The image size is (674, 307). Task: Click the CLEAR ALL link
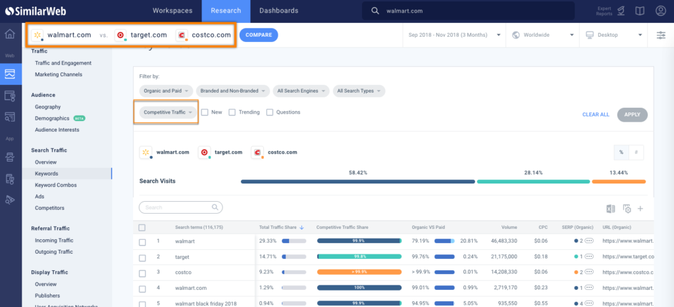(596, 114)
